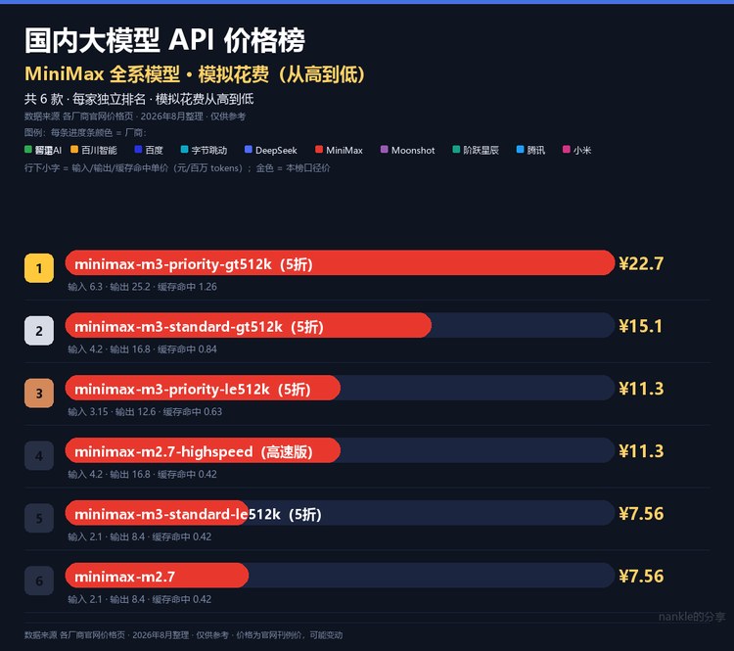Click the '输入 3.15 · 输出 12.6 · 缓存命中 0.63' line

[145, 412]
